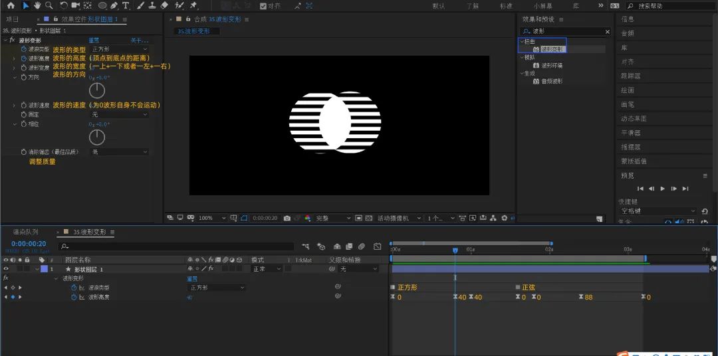Open the 项目 panel tab
Image resolution: width=718 pixels, height=356 pixels.
click(x=13, y=19)
